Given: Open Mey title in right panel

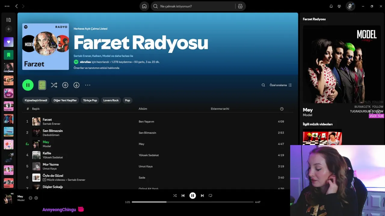Looking at the screenshot, I should click(308, 110).
